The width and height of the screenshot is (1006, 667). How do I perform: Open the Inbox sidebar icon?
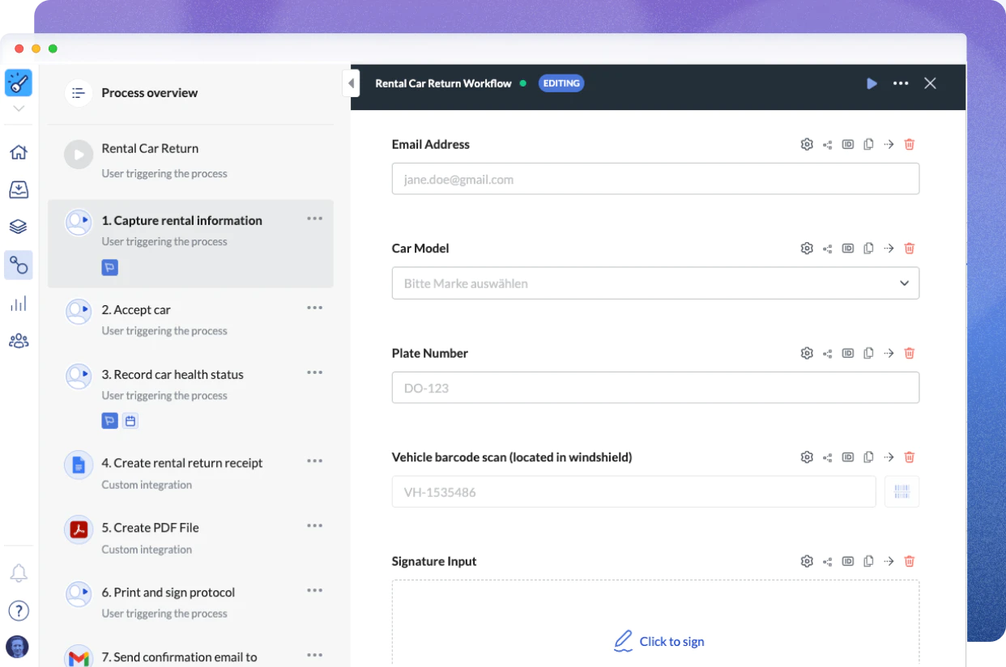18,189
